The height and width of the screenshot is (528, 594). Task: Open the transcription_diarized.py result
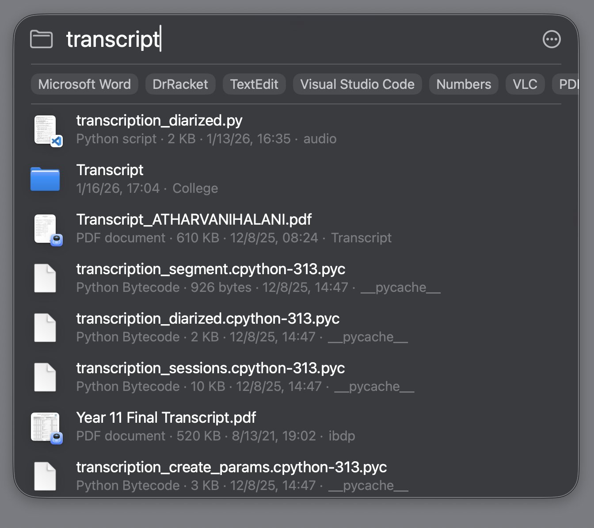(x=159, y=121)
